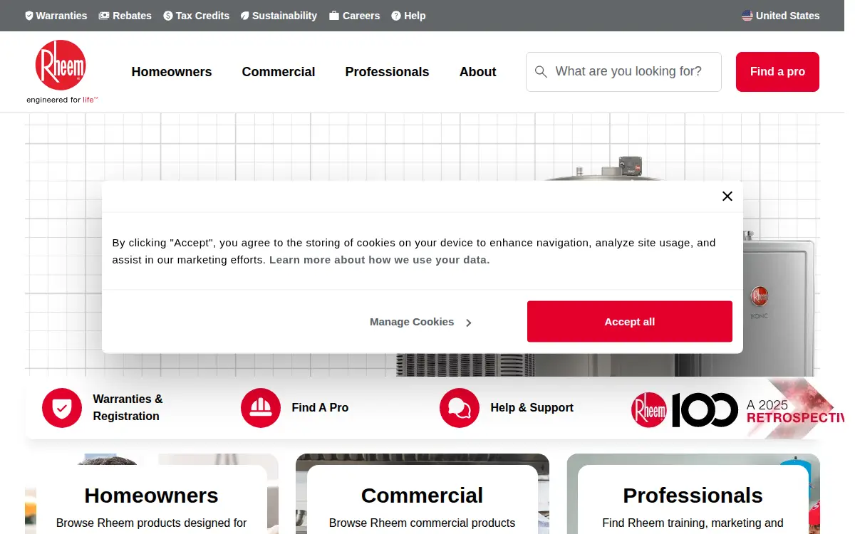Open the Homeowners card heading

tap(151, 496)
